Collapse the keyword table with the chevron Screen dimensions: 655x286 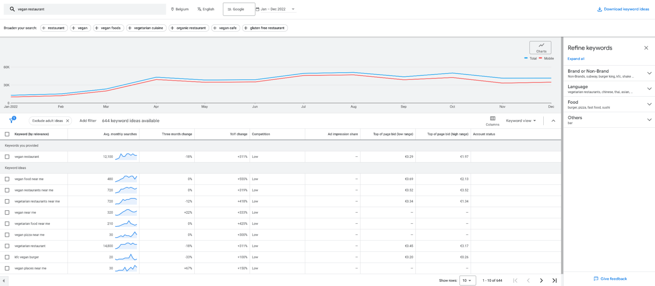[x=553, y=121]
